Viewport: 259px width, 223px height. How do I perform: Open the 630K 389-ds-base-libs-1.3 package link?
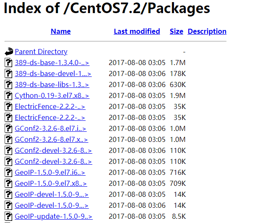click(x=52, y=84)
